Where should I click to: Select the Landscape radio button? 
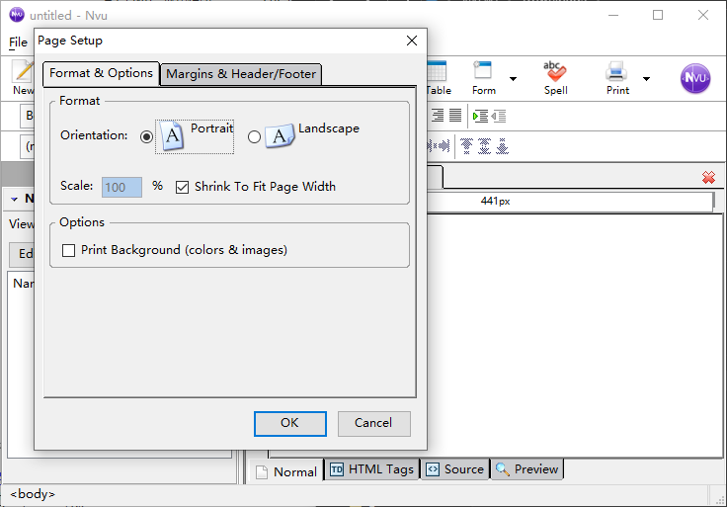254,136
